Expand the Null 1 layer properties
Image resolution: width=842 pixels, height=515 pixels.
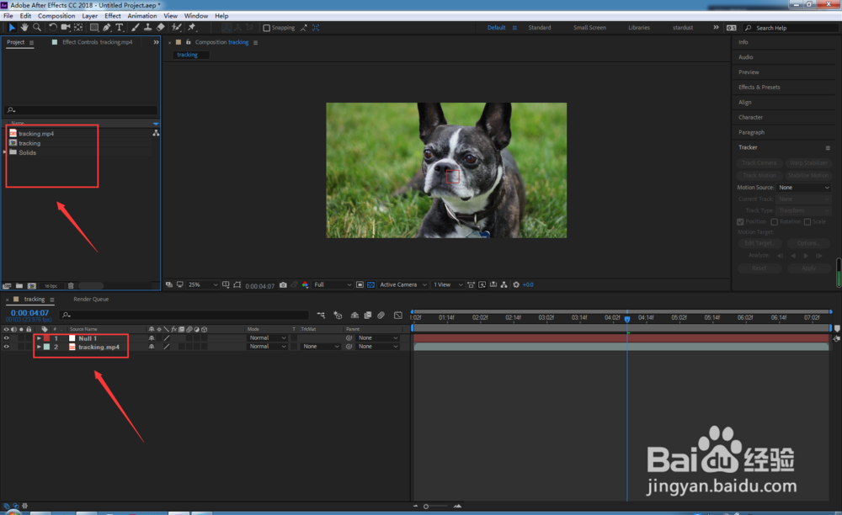click(x=39, y=338)
